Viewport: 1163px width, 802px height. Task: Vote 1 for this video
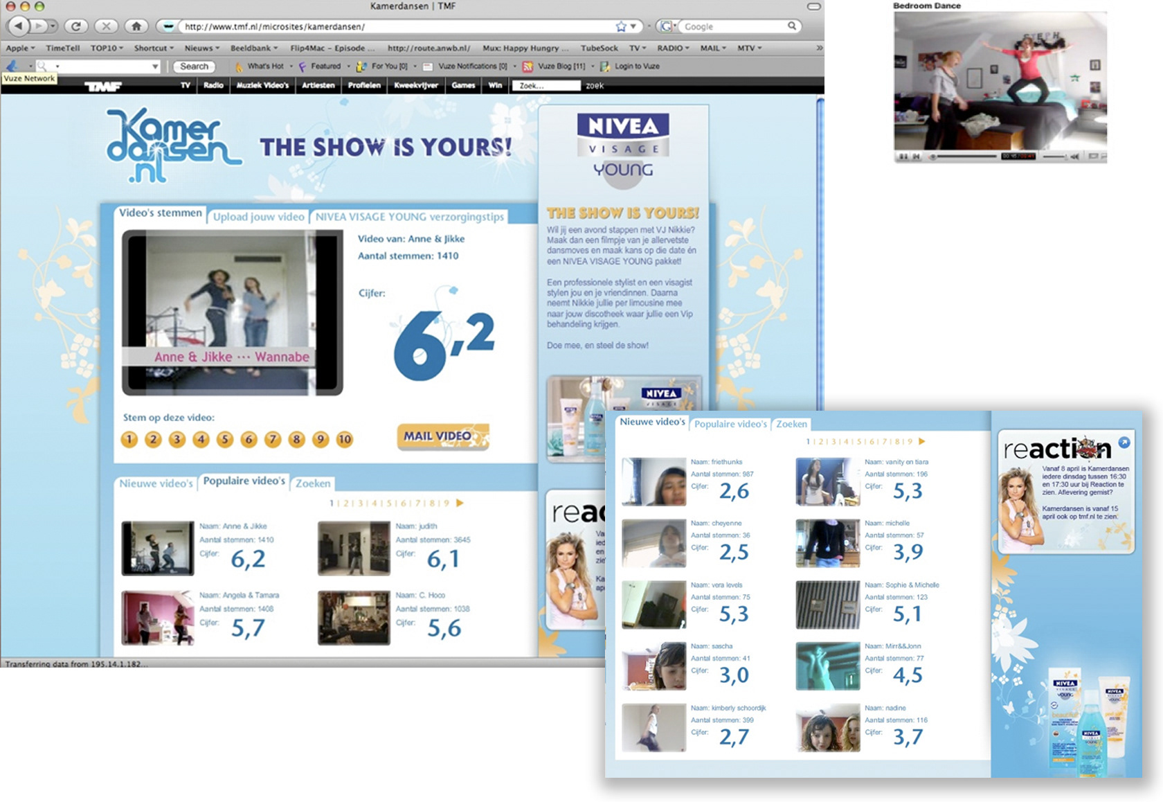[129, 439]
